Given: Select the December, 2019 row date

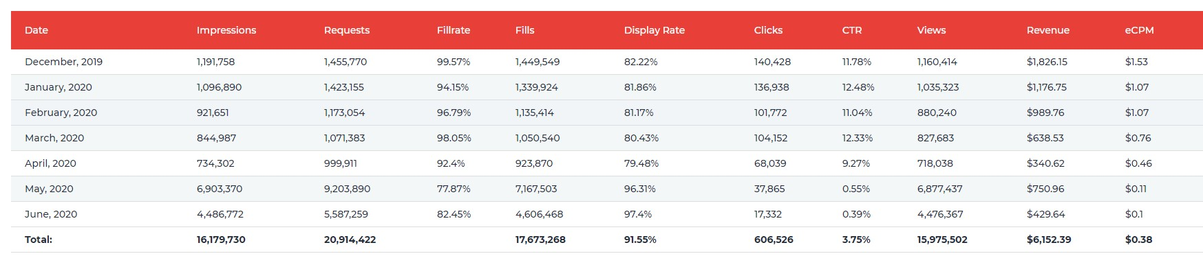Looking at the screenshot, I should pos(63,62).
